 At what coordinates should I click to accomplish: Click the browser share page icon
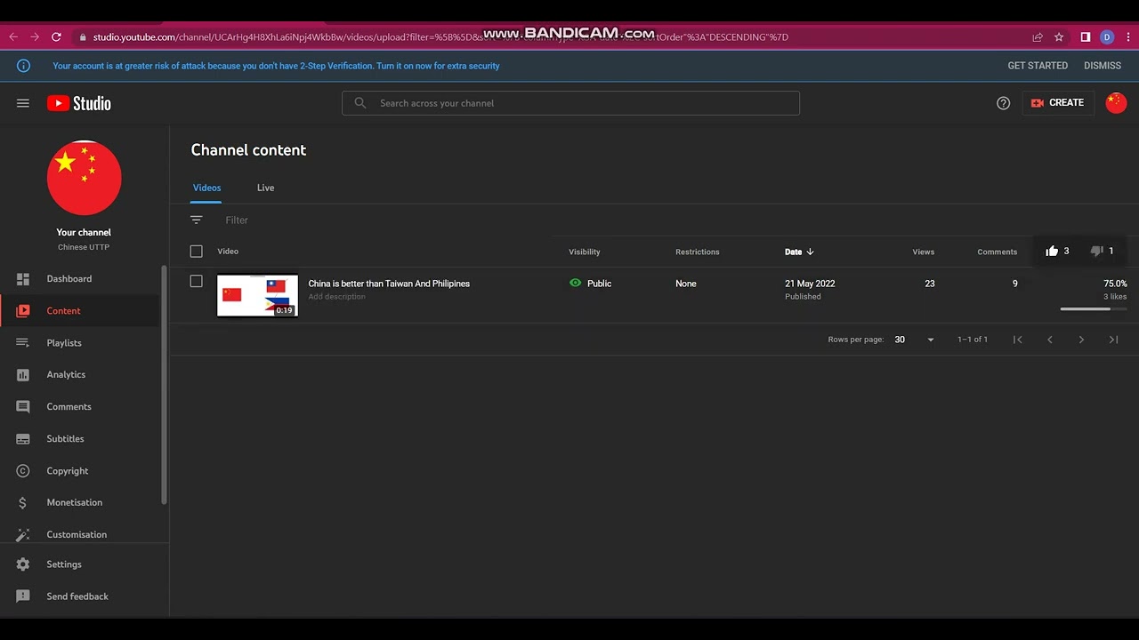[x=1038, y=37]
